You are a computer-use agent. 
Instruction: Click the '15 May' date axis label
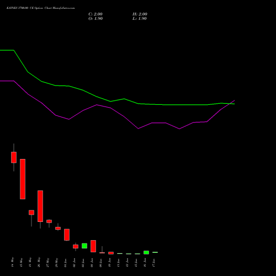point(21,262)
